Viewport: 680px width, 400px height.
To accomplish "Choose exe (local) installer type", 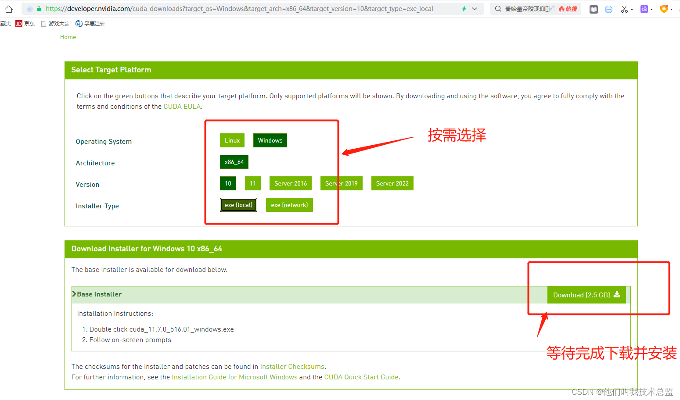I will pos(238,205).
